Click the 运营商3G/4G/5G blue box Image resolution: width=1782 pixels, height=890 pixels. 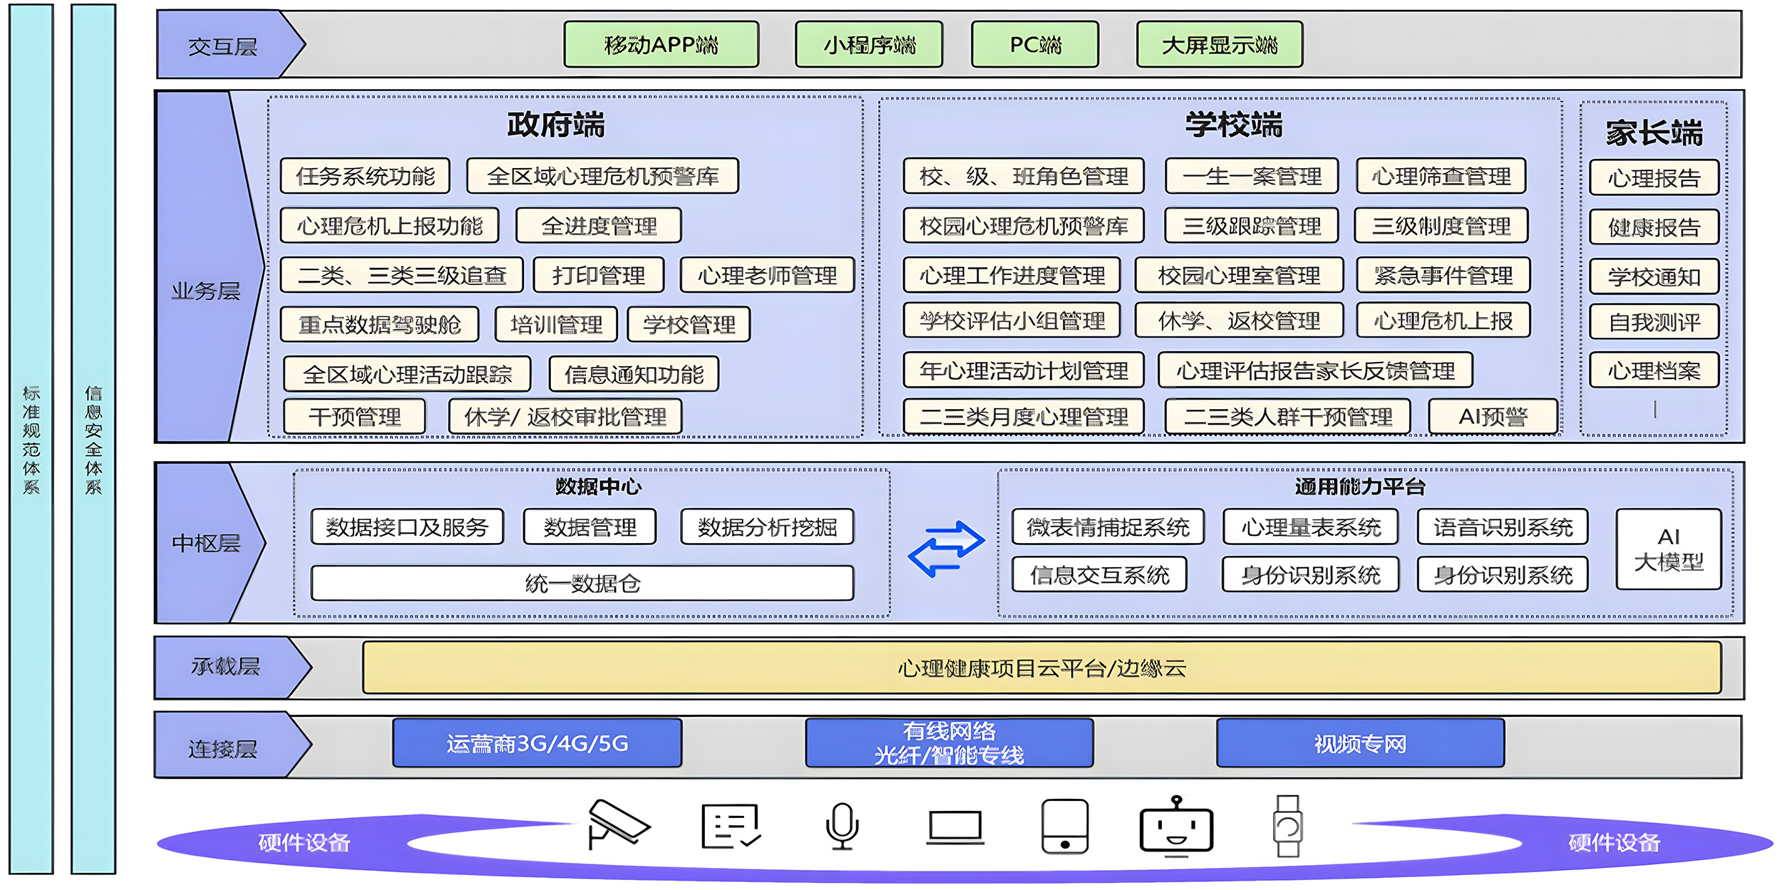[x=537, y=743]
